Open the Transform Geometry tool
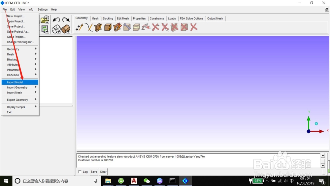This screenshot has height=186, width=330. click(136, 27)
